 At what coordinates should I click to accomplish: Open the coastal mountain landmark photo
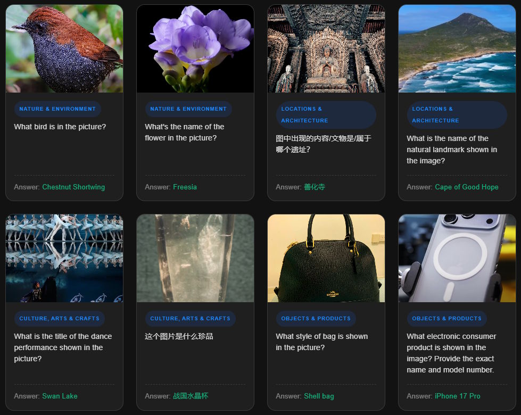coord(457,49)
